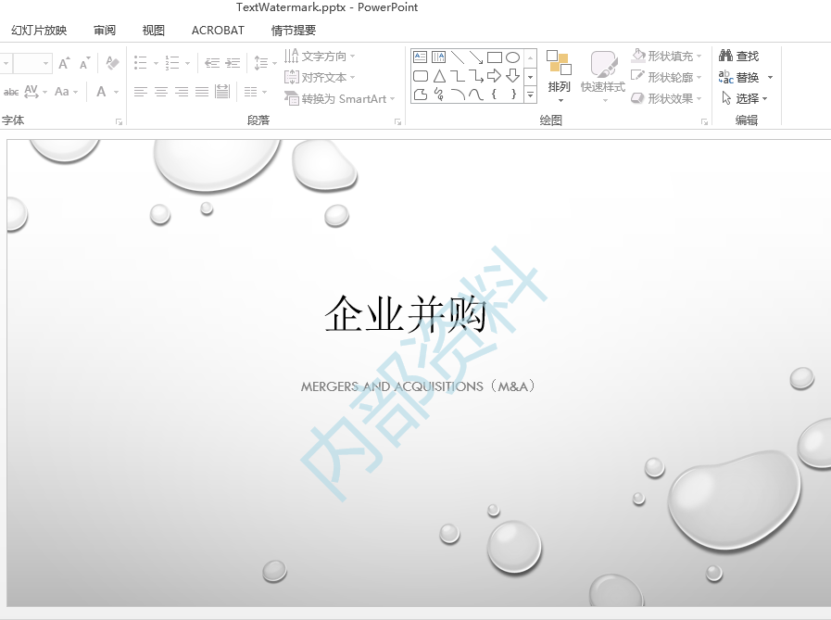
Task: Select the scribble shape tool
Action: (x=439, y=95)
